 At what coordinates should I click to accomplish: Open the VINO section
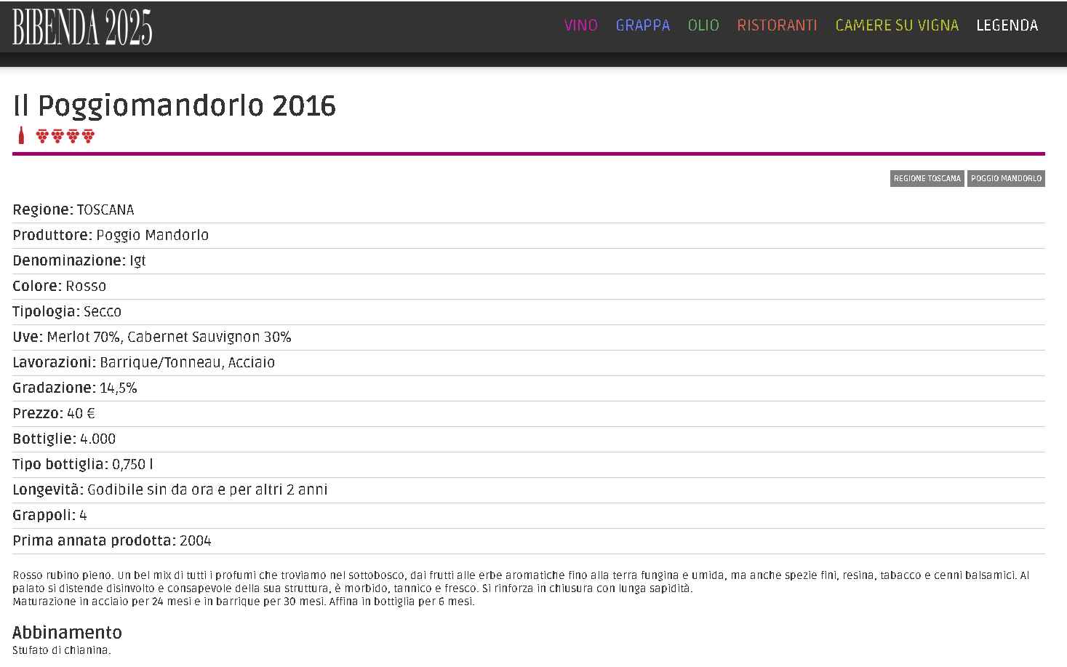(580, 25)
